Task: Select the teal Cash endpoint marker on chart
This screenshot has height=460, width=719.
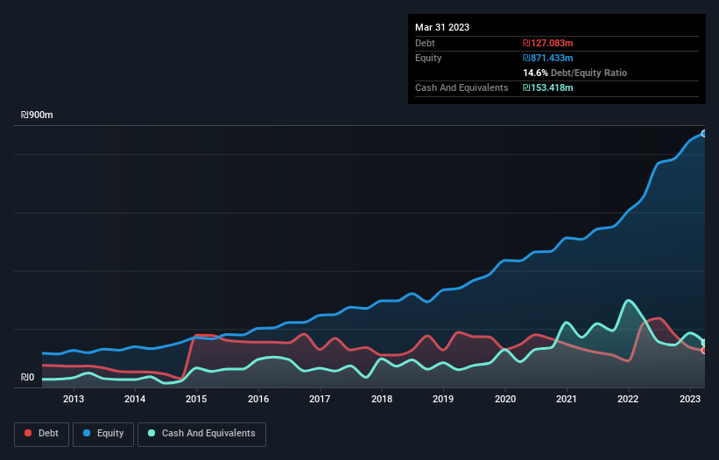Action: click(704, 343)
